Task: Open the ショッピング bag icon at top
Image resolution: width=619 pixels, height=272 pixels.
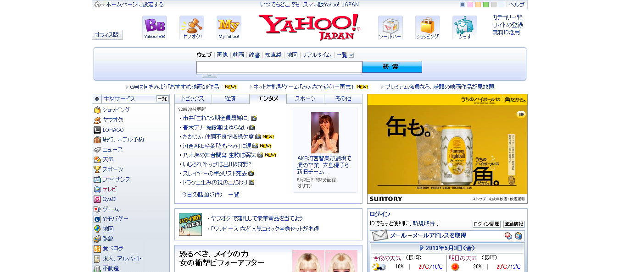Action: (x=428, y=28)
